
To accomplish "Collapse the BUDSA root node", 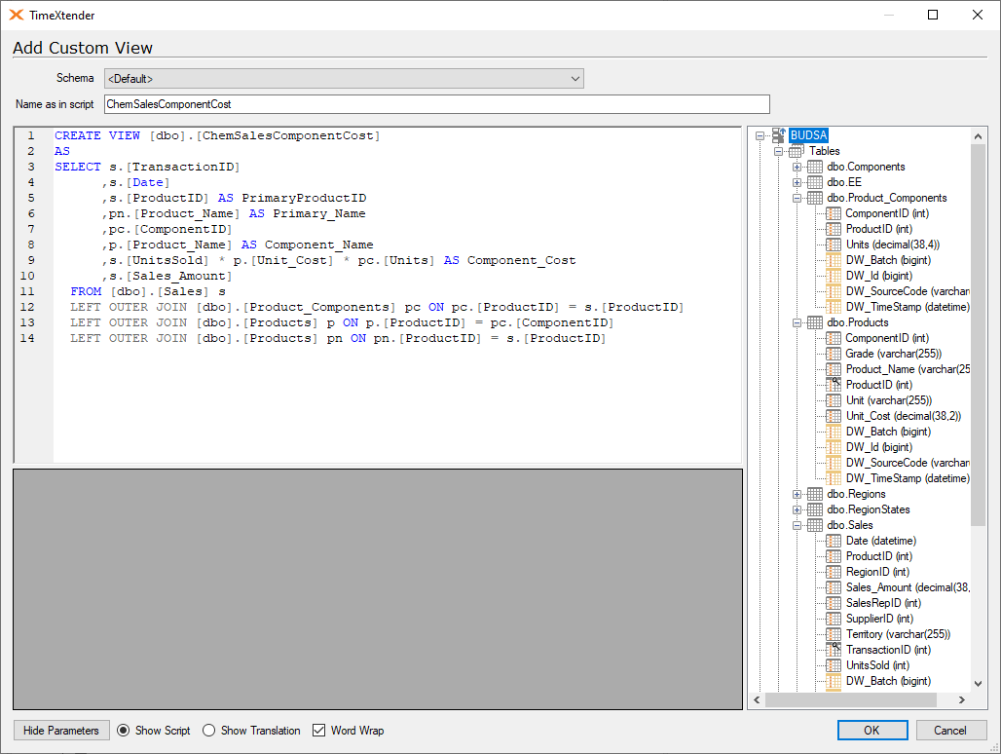I will (x=760, y=135).
